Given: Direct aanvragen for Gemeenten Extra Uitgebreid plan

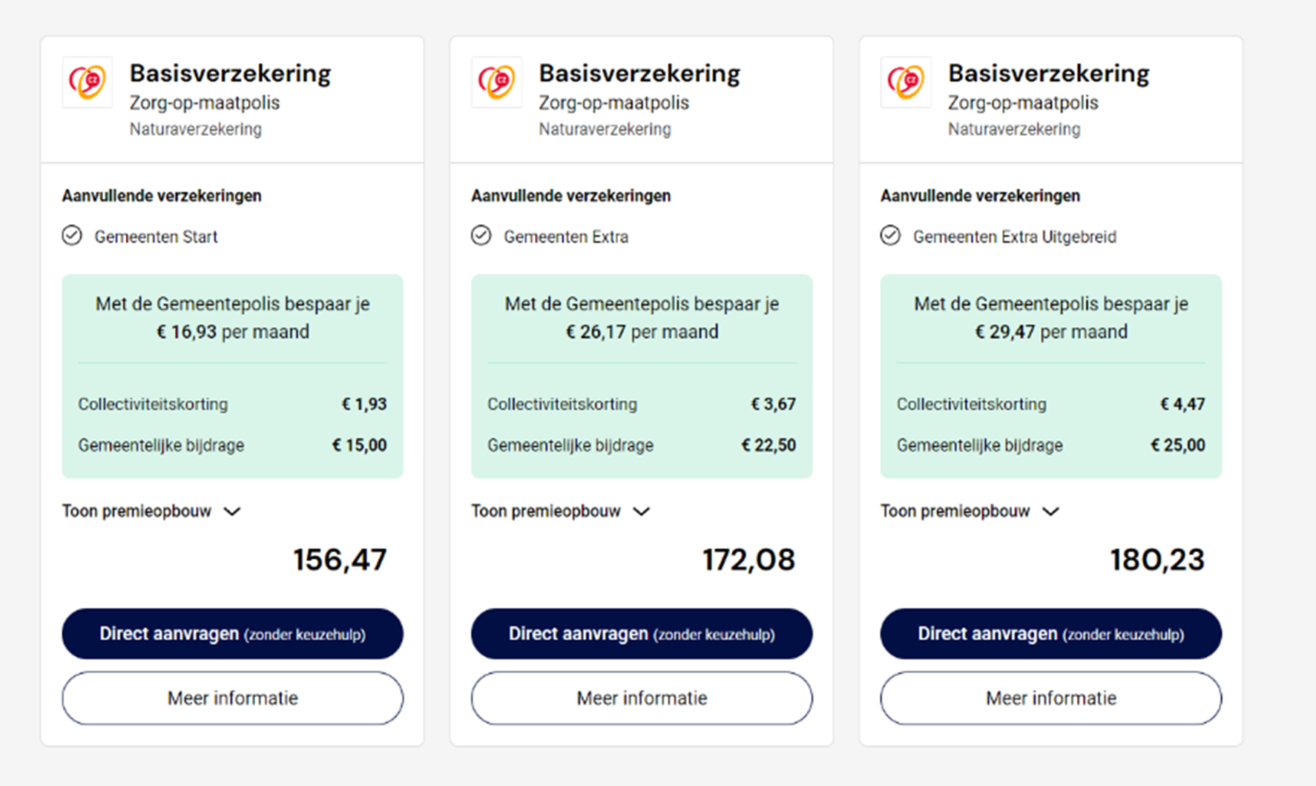Looking at the screenshot, I should (1050, 634).
